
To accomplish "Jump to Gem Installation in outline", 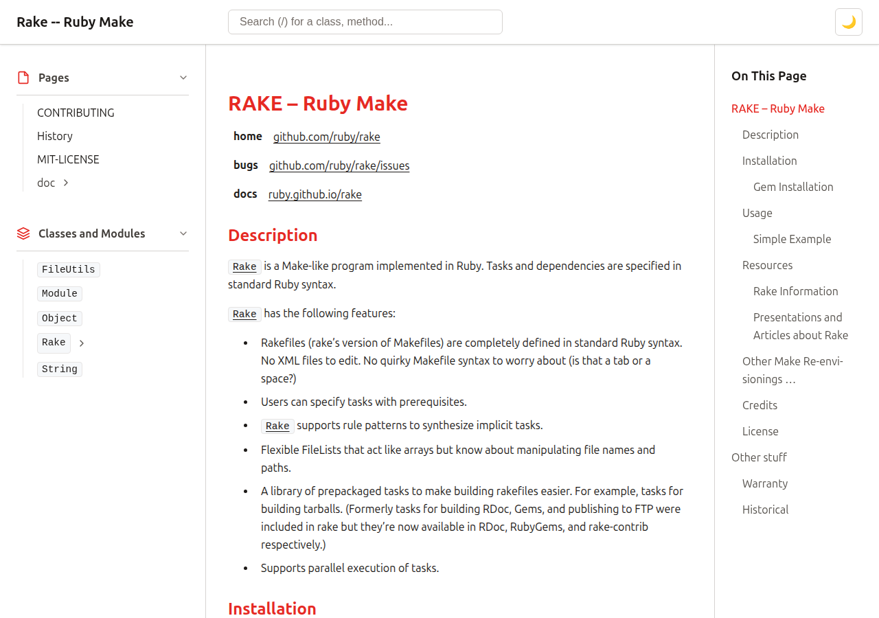I will [793, 187].
